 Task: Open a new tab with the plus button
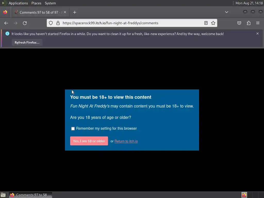click(x=75, y=12)
